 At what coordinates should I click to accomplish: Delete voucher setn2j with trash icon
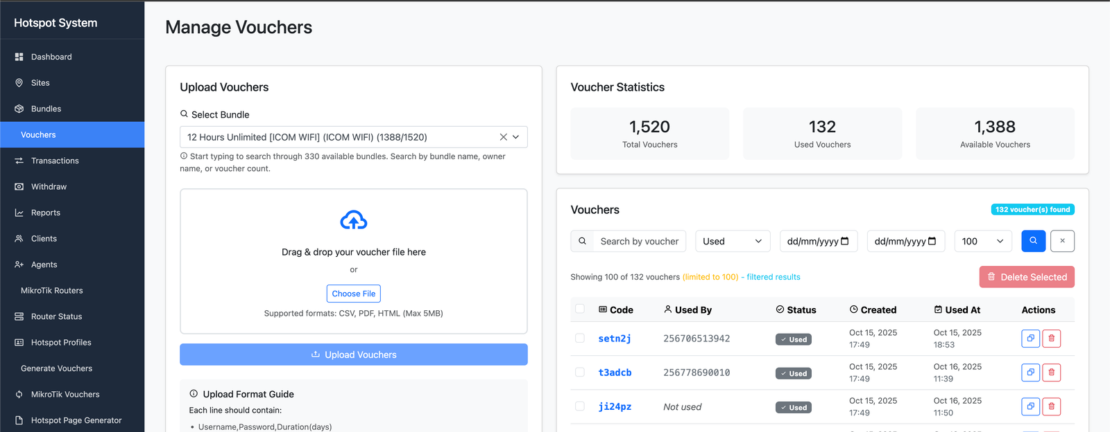coord(1052,339)
